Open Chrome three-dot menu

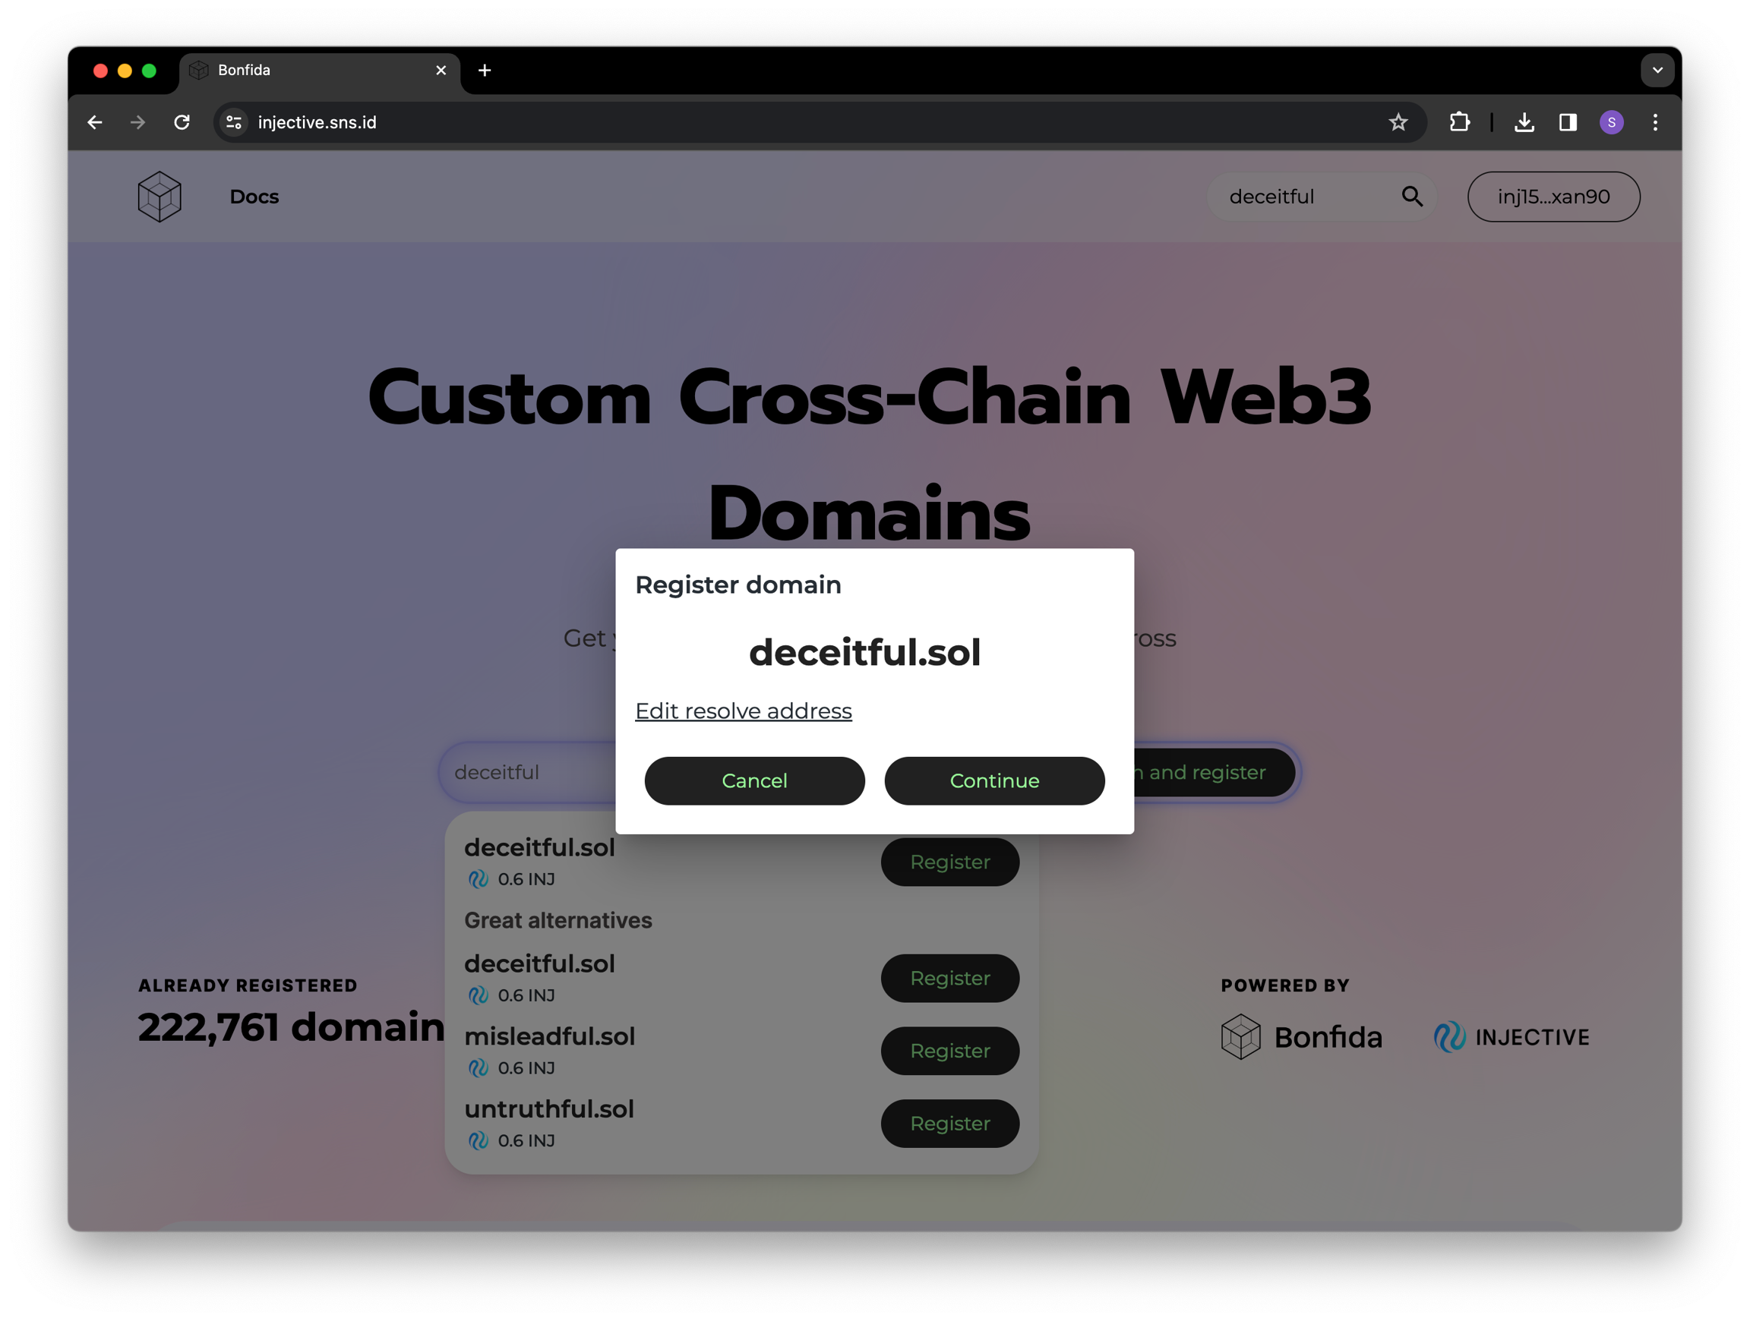(x=1655, y=122)
